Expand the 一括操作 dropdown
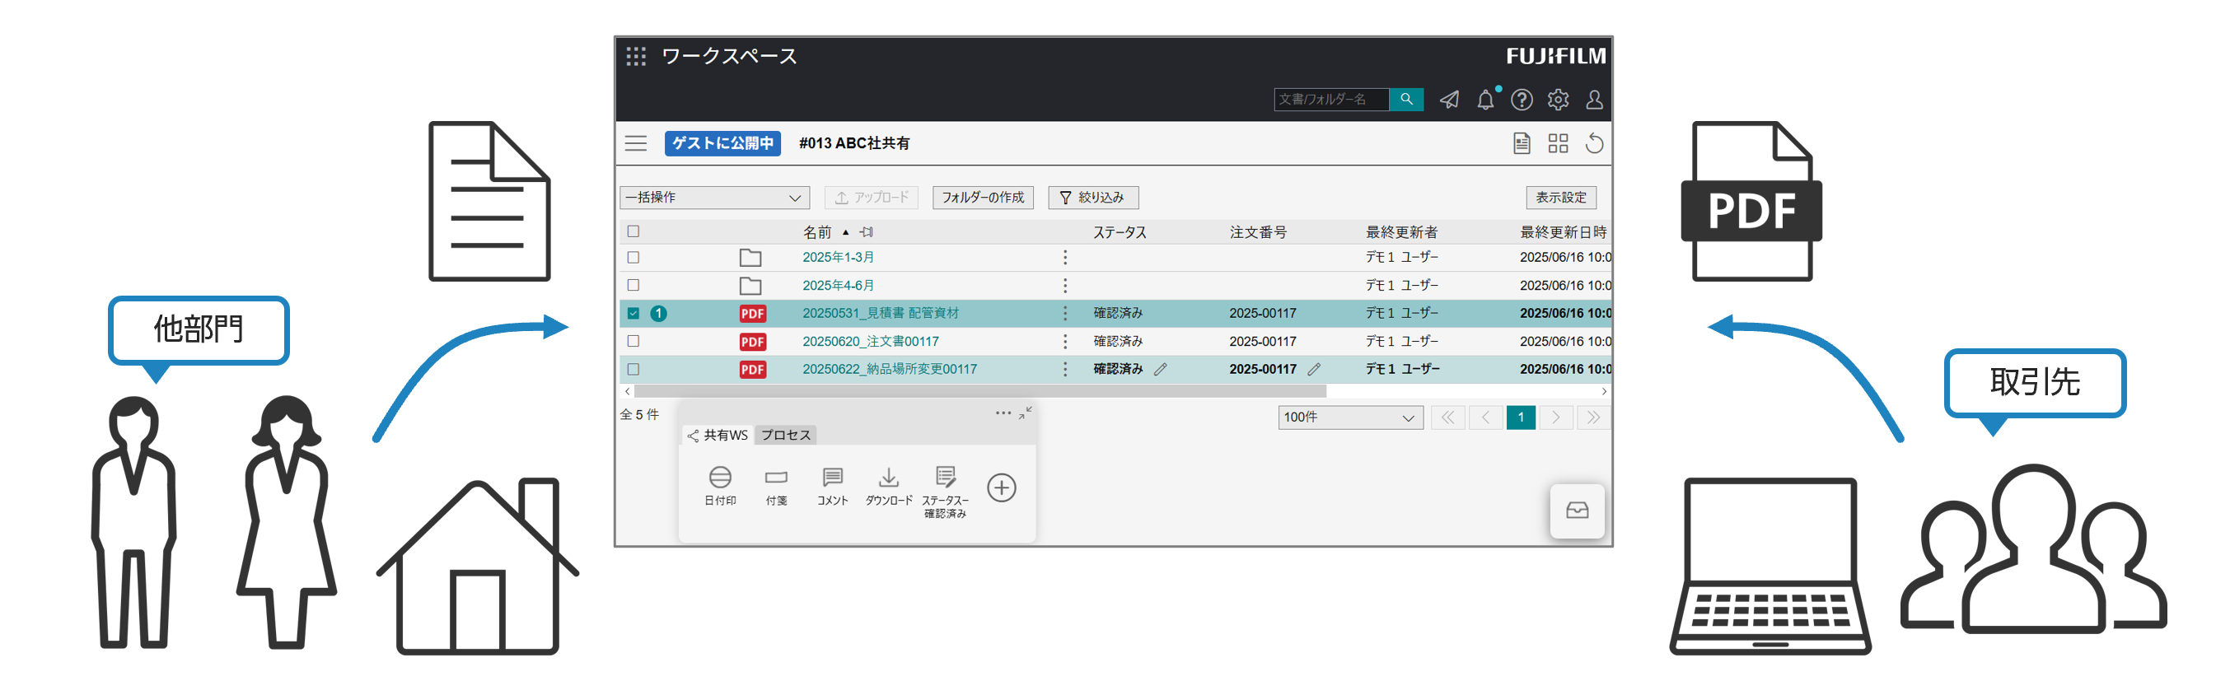 click(x=713, y=198)
